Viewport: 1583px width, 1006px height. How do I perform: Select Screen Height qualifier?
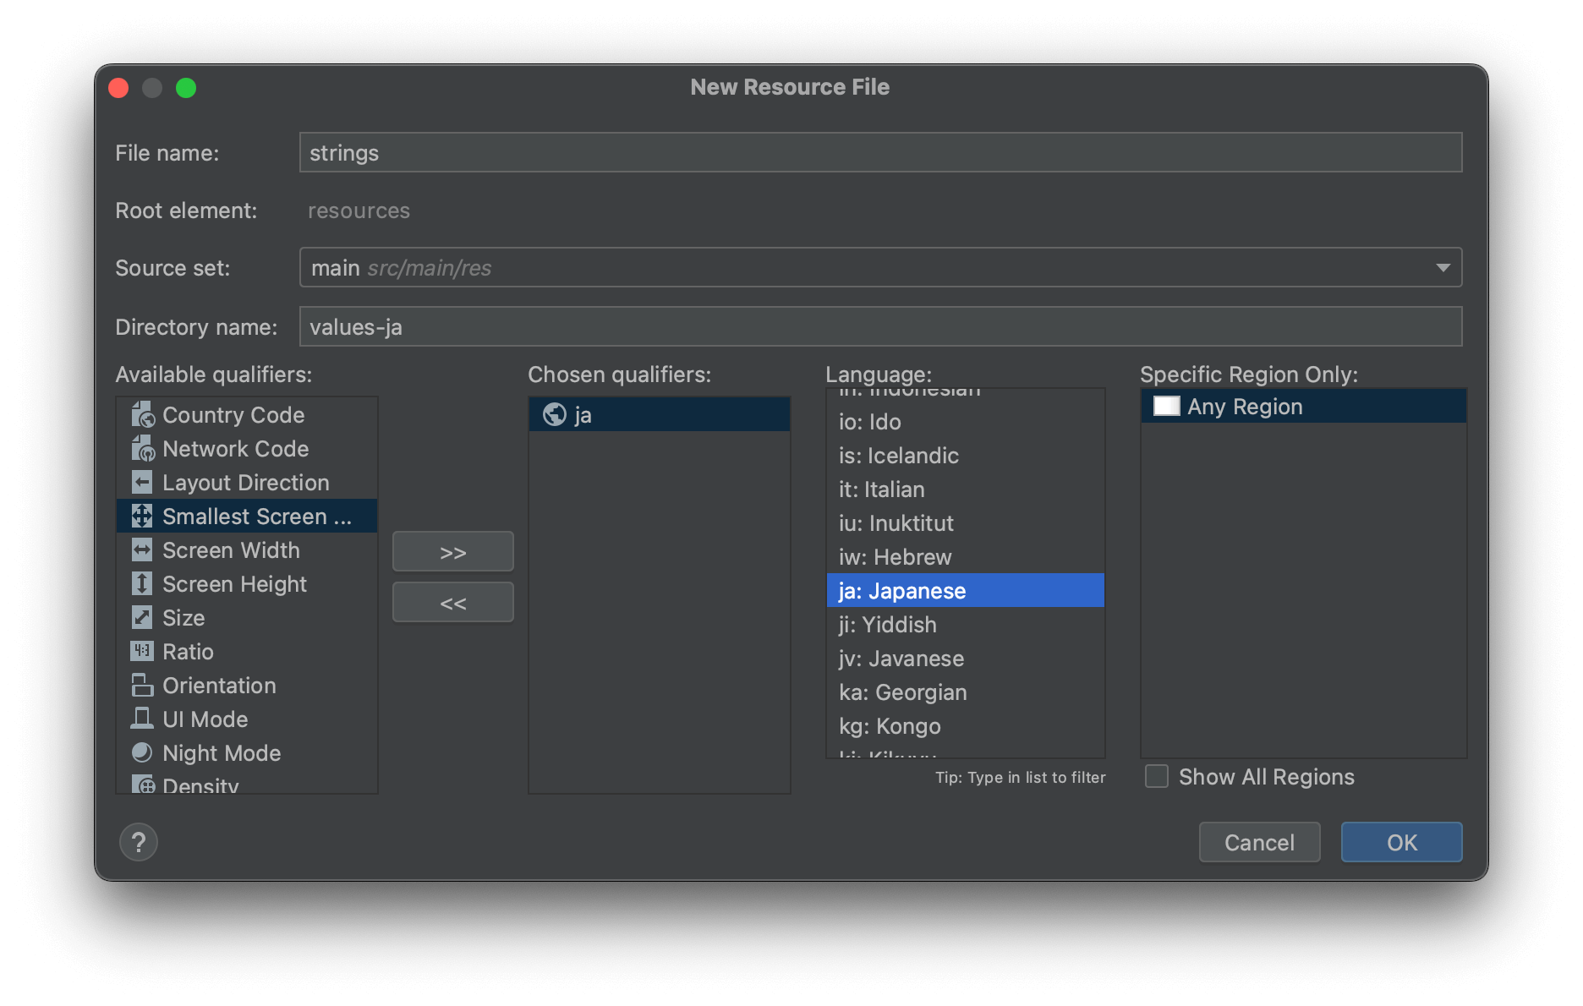(247, 584)
